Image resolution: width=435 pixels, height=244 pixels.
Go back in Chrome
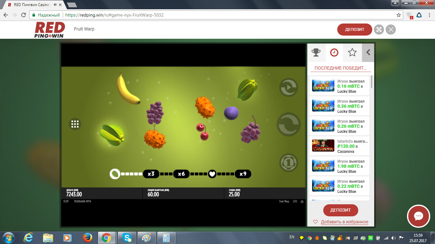(6, 15)
